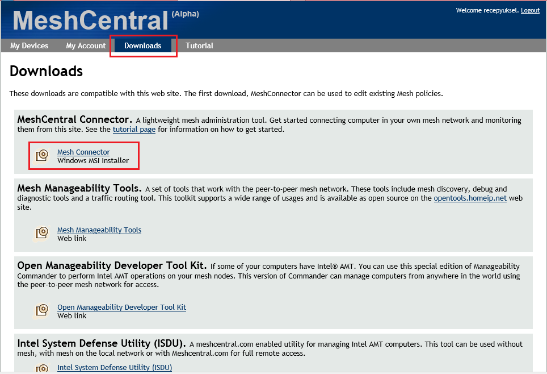
Task: Click the MeshCentral logo title
Action: [x=91, y=20]
